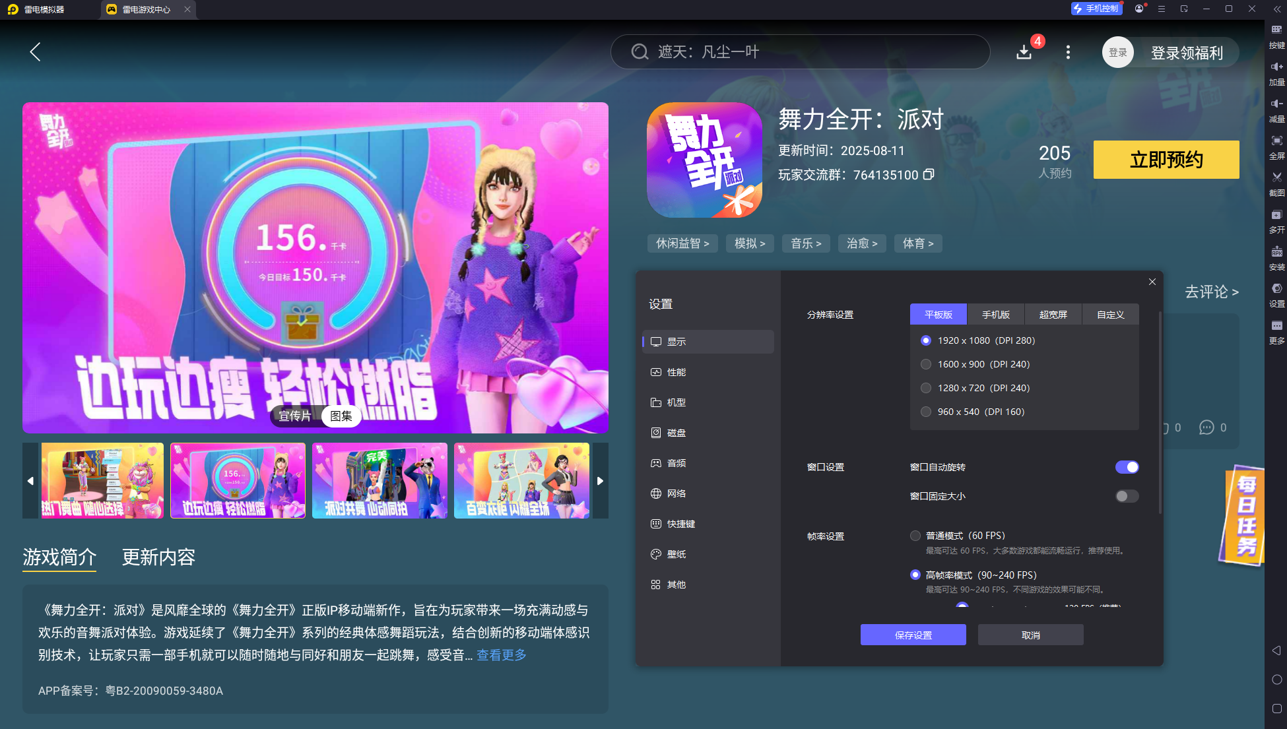Enter fullscreen via 全屏 icon

coord(1276,142)
